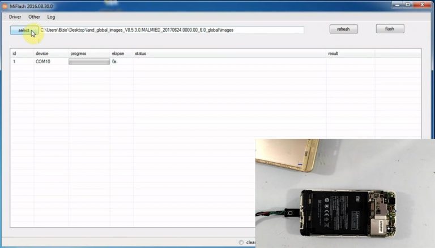435x248 pixels.
Task: Click the refresh button
Action: [343, 29]
